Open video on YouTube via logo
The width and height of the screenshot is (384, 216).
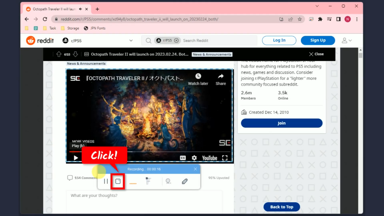(x=209, y=158)
